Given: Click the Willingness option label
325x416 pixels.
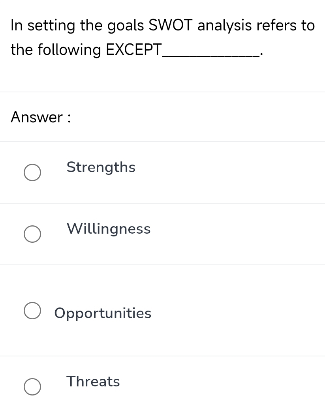Looking at the screenshot, I should point(109,229).
